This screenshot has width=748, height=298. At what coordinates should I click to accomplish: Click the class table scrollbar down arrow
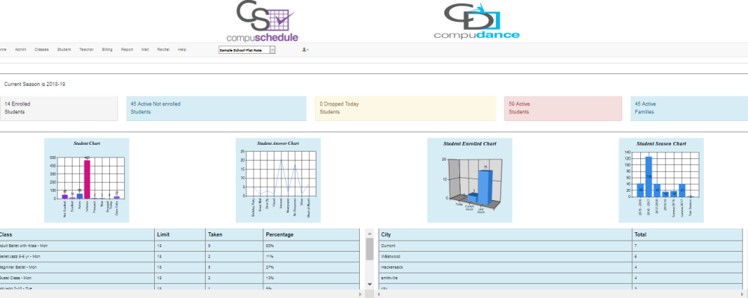[x=370, y=284]
